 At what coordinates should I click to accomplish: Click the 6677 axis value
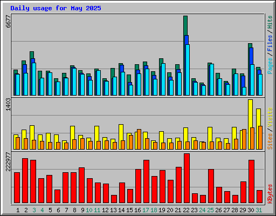[8, 21]
